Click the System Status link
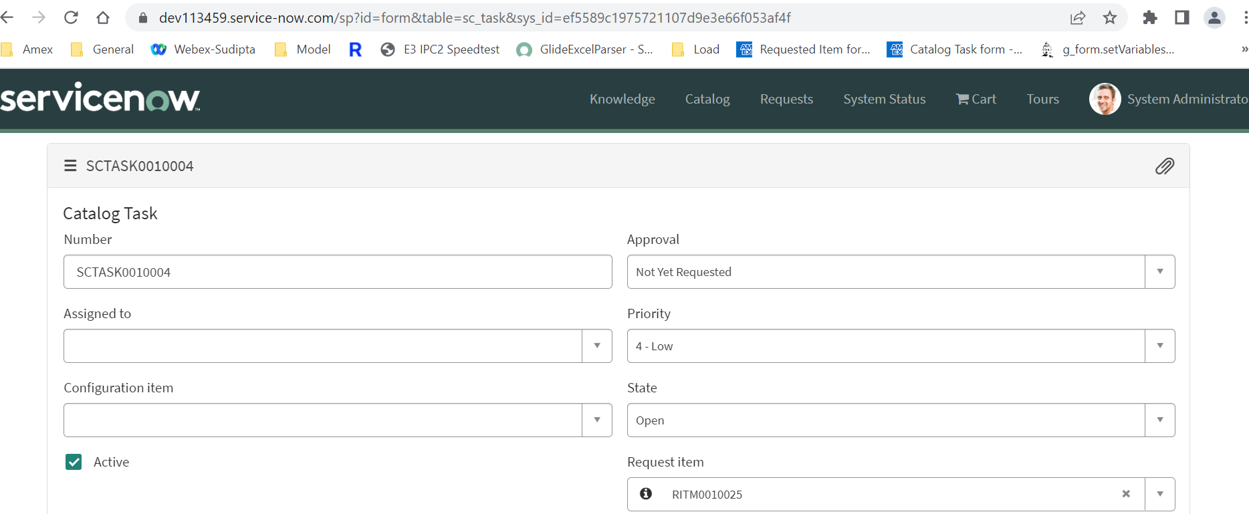Screen dimensions: 1249x514 pos(884,99)
